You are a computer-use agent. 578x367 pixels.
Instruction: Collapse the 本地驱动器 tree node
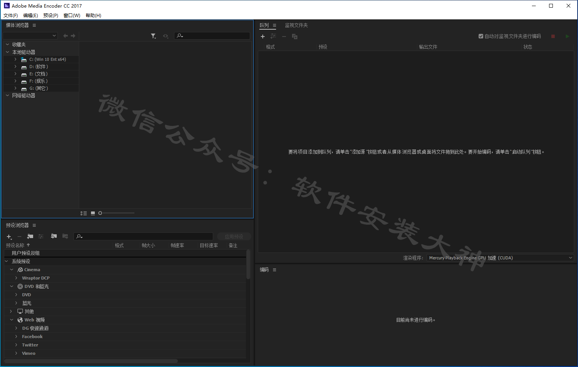7,52
